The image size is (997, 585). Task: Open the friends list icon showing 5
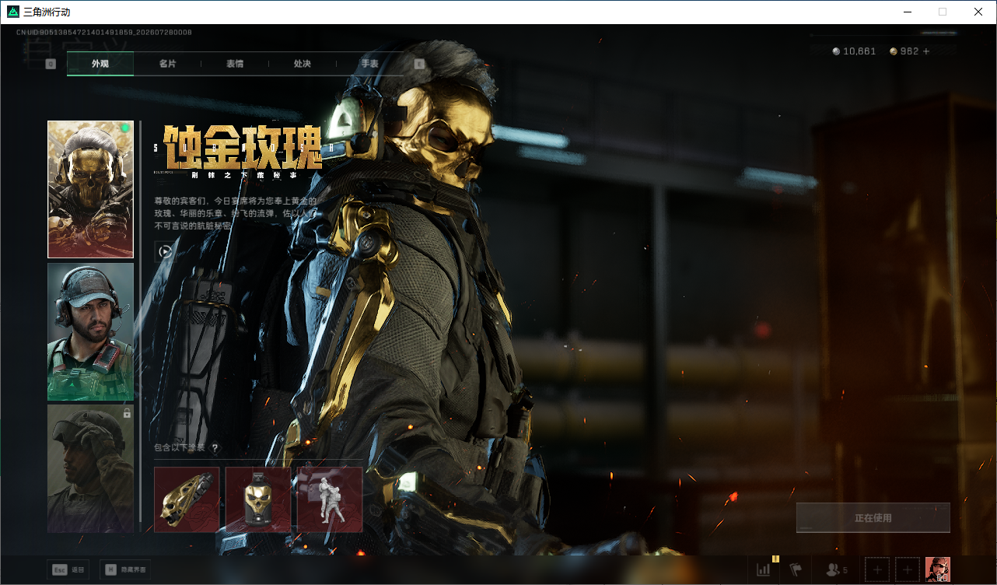[x=837, y=569]
